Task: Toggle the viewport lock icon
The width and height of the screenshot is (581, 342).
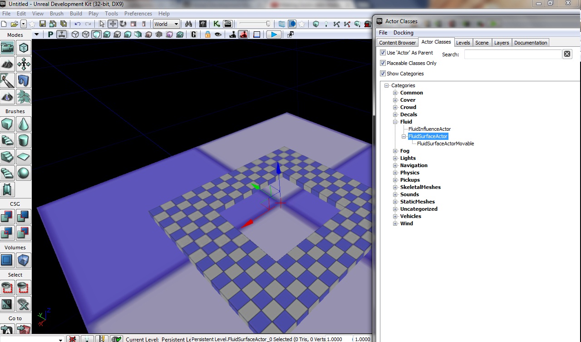Action: coord(207,35)
